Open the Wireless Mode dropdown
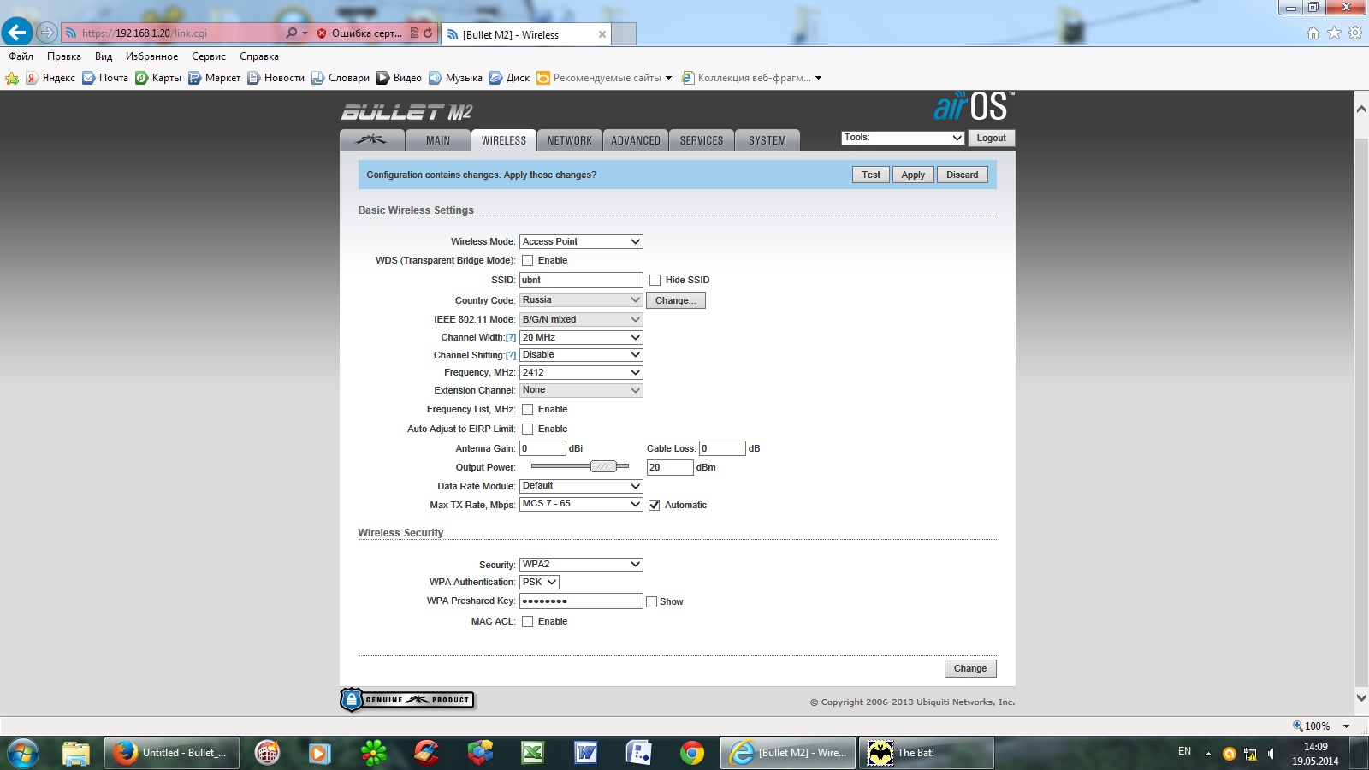This screenshot has height=770, width=1369. [581, 242]
